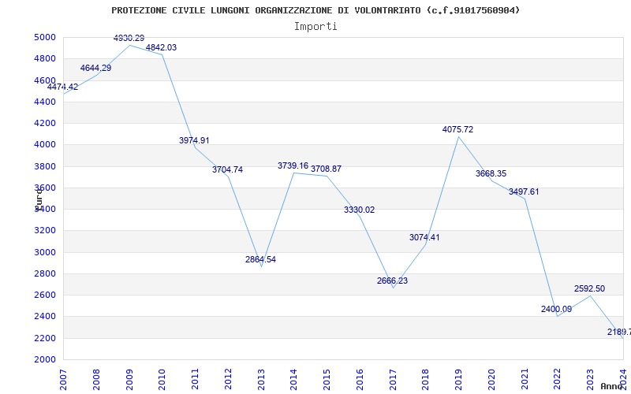Click x-axis year 2022

coord(558,380)
